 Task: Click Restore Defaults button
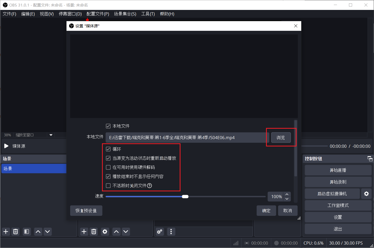point(86,211)
